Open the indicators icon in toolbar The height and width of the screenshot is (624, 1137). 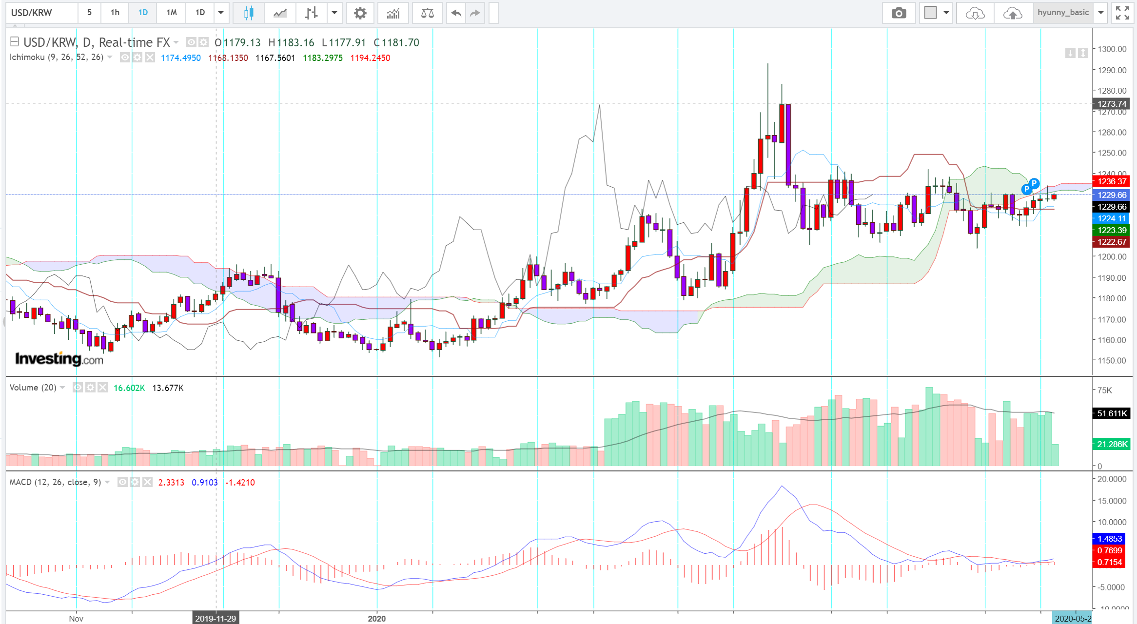pyautogui.click(x=393, y=13)
